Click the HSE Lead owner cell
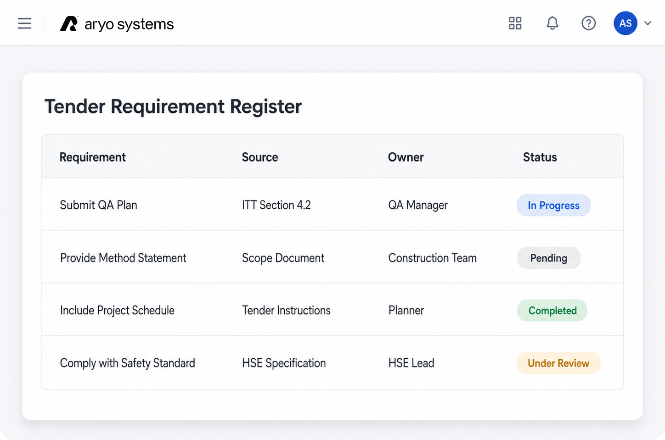 point(411,363)
